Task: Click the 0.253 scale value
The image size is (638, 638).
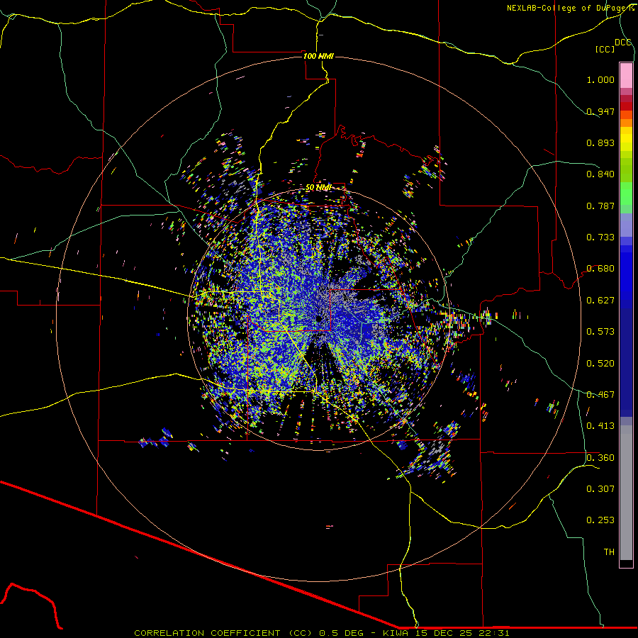Action: (x=600, y=520)
